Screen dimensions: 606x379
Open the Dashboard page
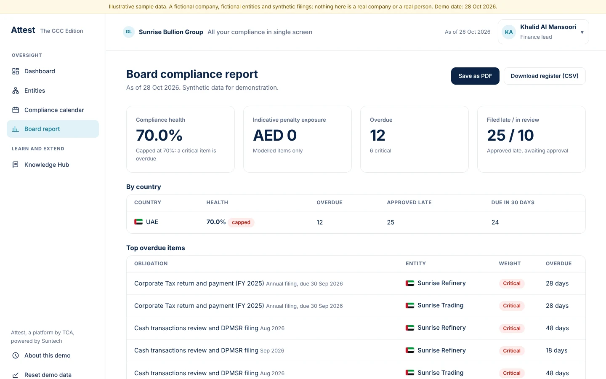(53, 71)
